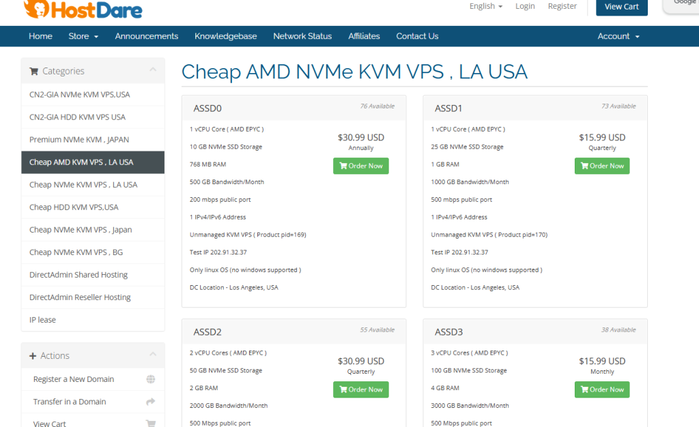Open DirectAdmin Shared Hosting category
The image size is (699, 427).
pyautogui.click(x=93, y=275)
